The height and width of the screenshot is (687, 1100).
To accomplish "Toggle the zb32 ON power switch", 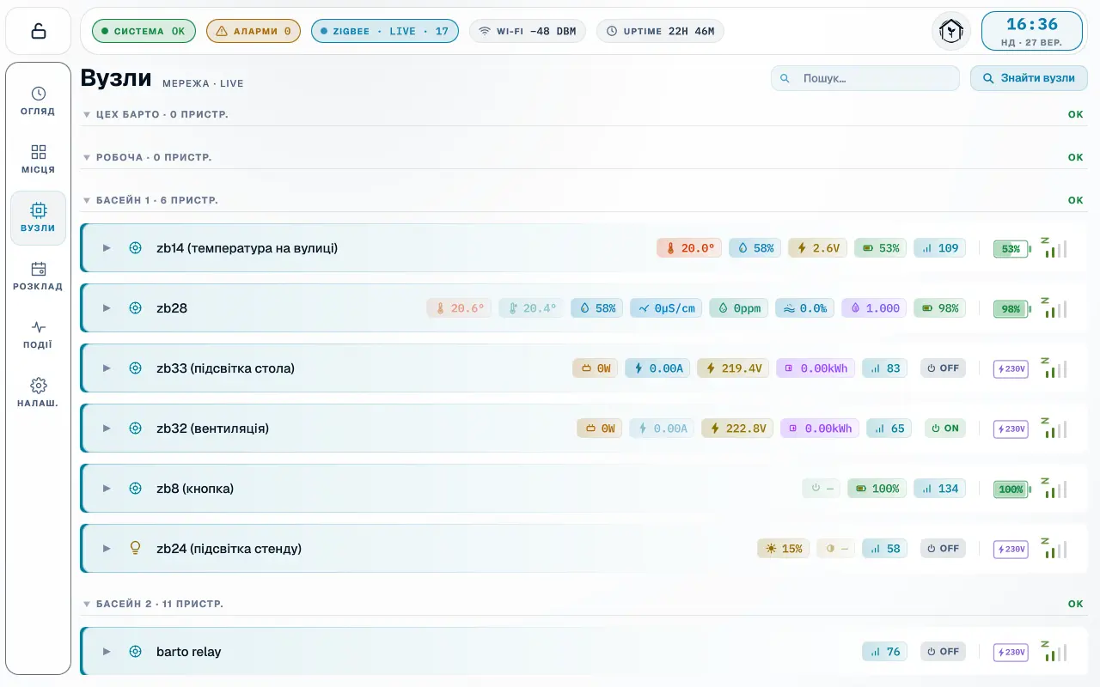I will tap(945, 429).
